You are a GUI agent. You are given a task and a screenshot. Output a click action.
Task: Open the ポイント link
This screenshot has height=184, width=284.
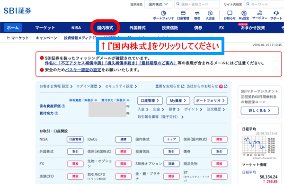coord(193,109)
